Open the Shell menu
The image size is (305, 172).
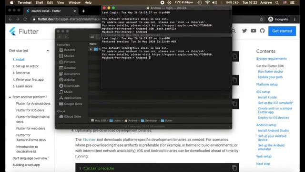(x=39, y=2)
